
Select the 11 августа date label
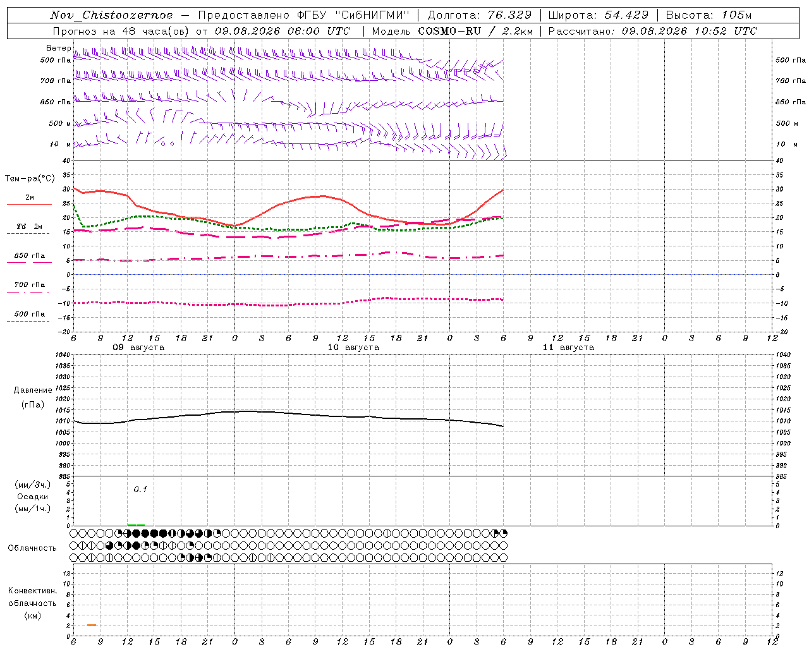568,348
